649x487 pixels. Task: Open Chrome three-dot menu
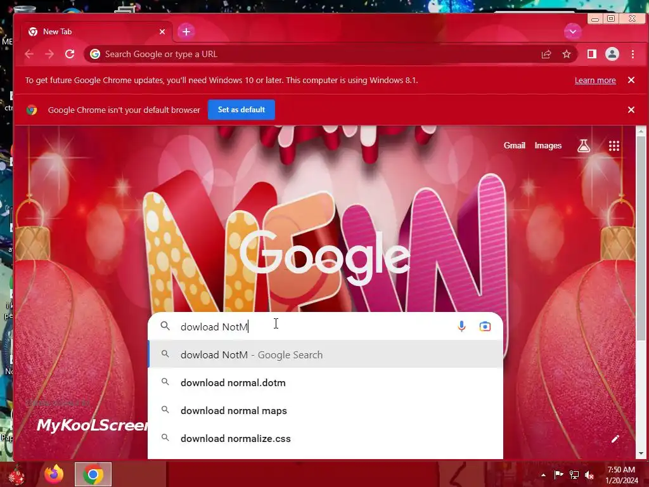click(633, 54)
